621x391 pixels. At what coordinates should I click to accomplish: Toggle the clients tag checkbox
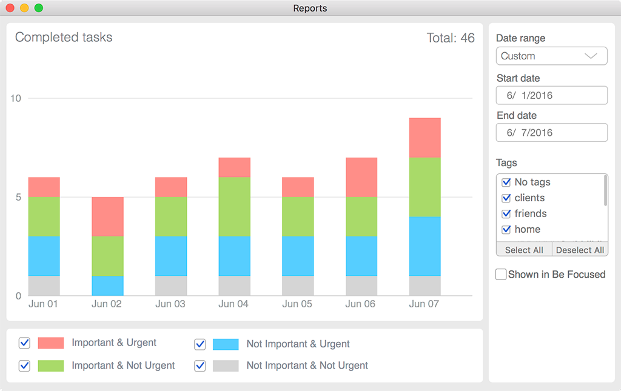pos(506,198)
